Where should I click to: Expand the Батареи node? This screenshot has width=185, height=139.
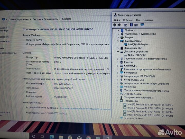[118, 38]
